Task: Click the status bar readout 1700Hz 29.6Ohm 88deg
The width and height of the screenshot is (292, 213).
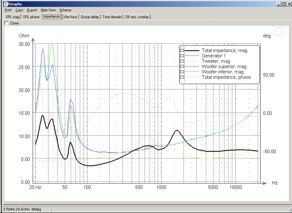Action: click(x=22, y=209)
